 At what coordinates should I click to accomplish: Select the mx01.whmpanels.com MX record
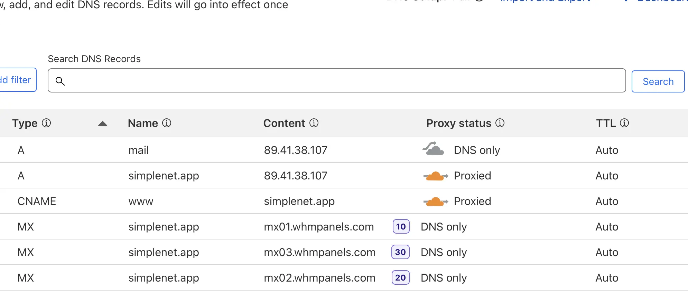(319, 227)
